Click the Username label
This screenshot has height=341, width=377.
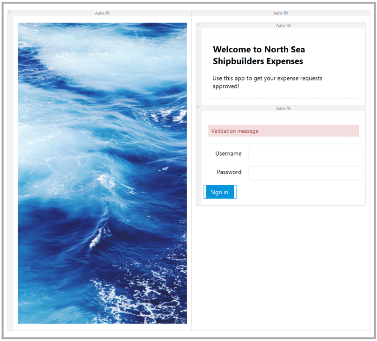[228, 154]
